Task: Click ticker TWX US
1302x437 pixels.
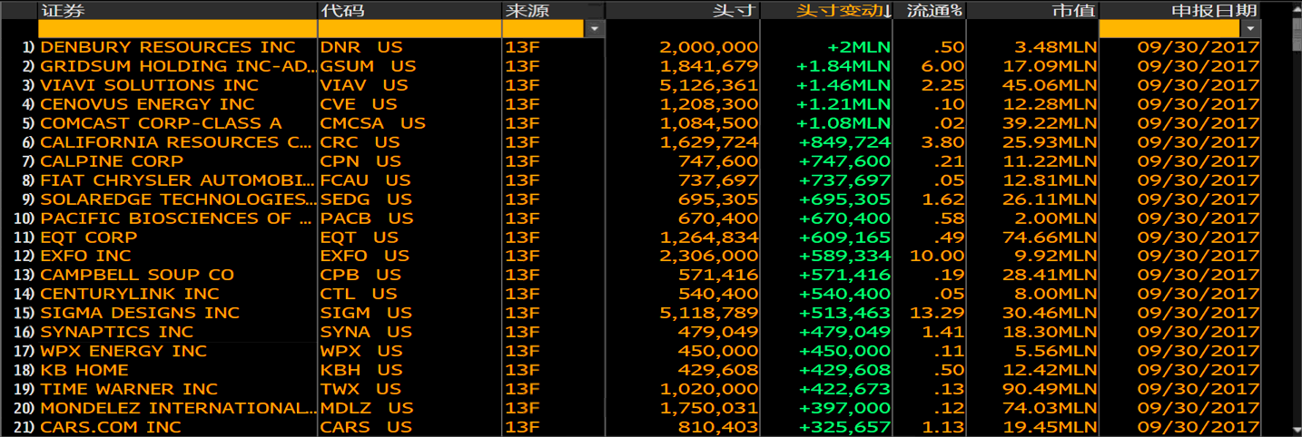Action: click(x=361, y=389)
